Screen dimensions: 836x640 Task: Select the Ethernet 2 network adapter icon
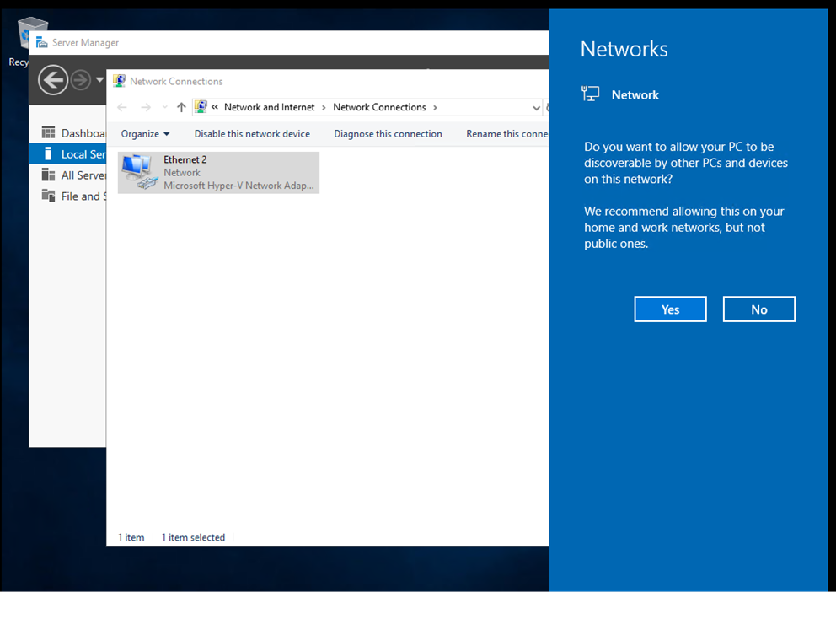pos(139,171)
